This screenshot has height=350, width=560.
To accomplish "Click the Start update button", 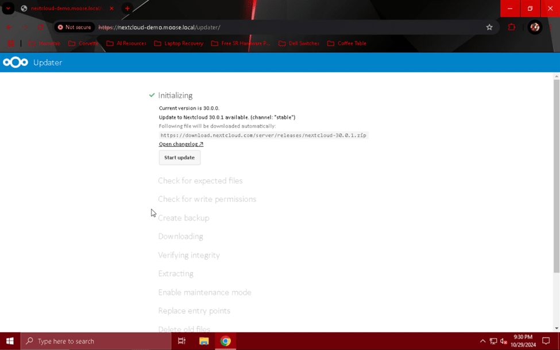I will (x=180, y=157).
